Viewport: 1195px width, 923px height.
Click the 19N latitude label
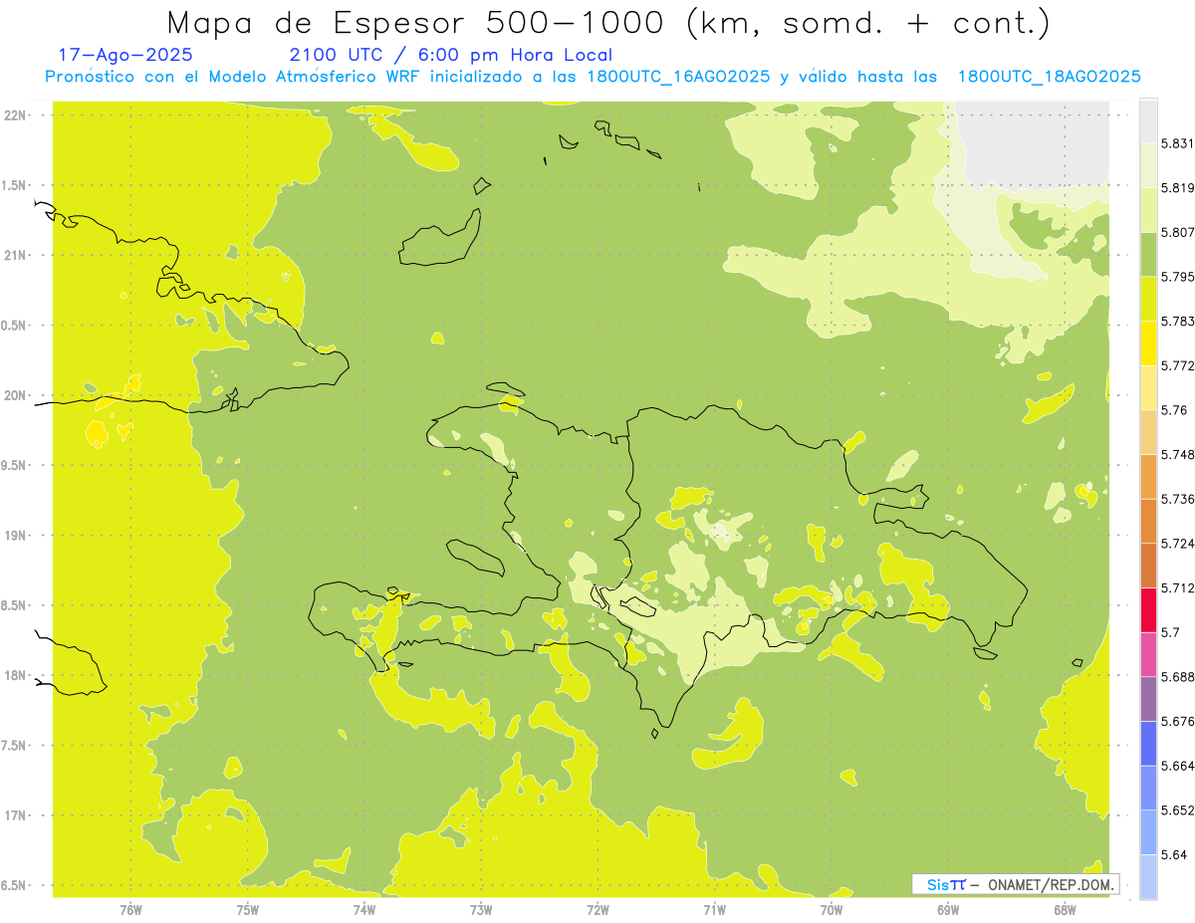[15, 536]
